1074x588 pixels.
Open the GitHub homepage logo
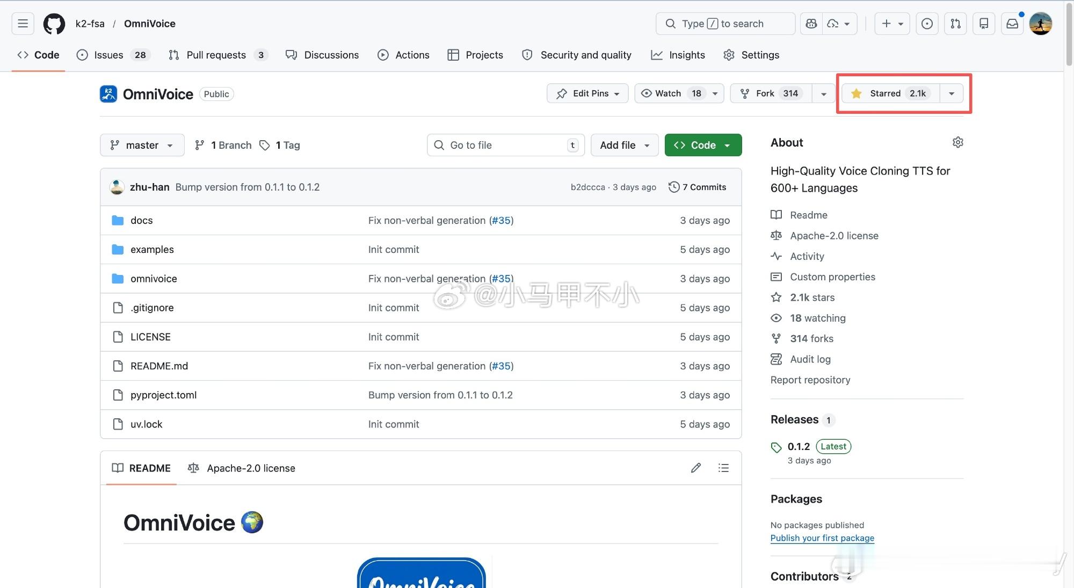click(54, 24)
